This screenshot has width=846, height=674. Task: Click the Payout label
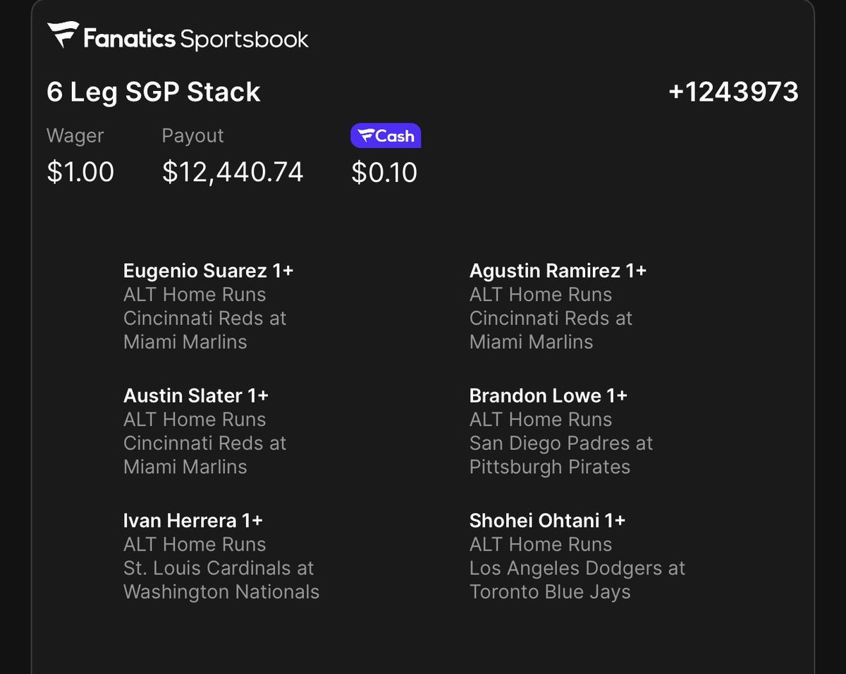(193, 136)
